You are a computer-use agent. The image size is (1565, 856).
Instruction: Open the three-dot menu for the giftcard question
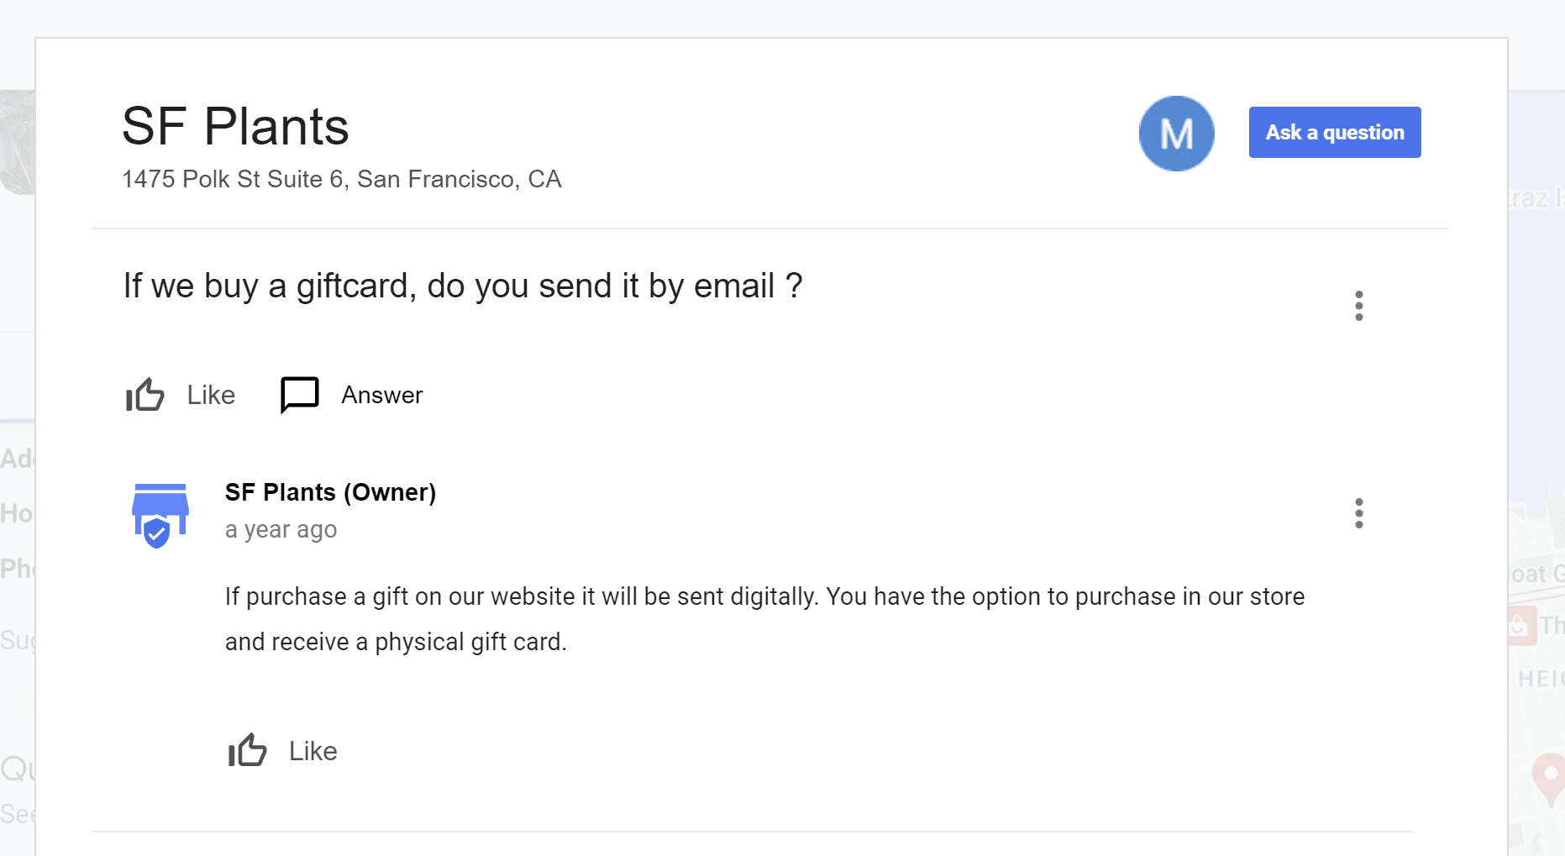[x=1358, y=306]
